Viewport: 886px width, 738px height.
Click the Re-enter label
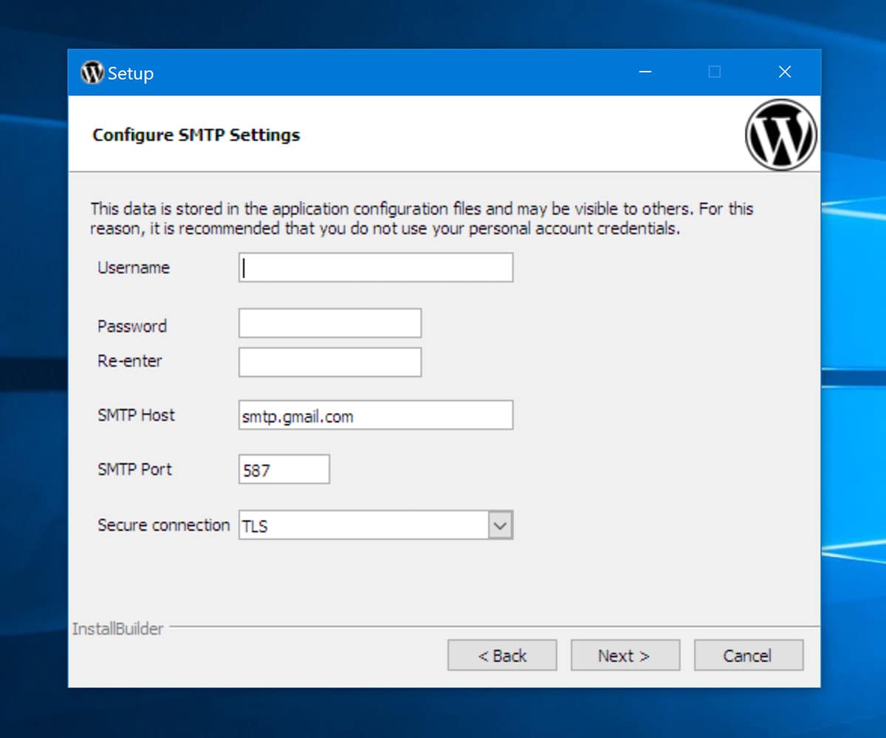click(x=130, y=361)
